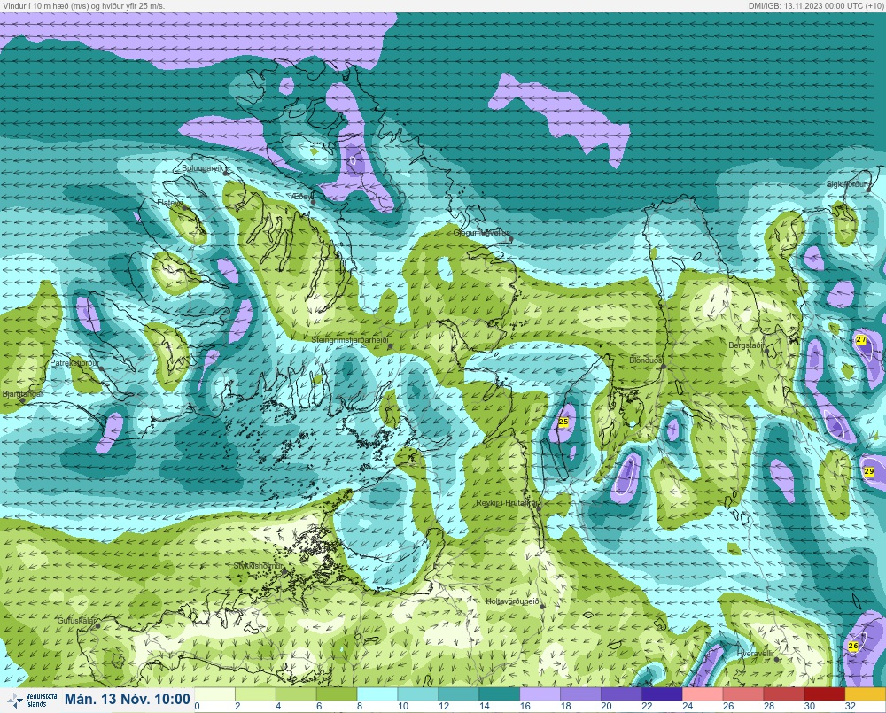Select the Bolungarvík station label
The height and width of the screenshot is (713, 886).
pos(204,168)
